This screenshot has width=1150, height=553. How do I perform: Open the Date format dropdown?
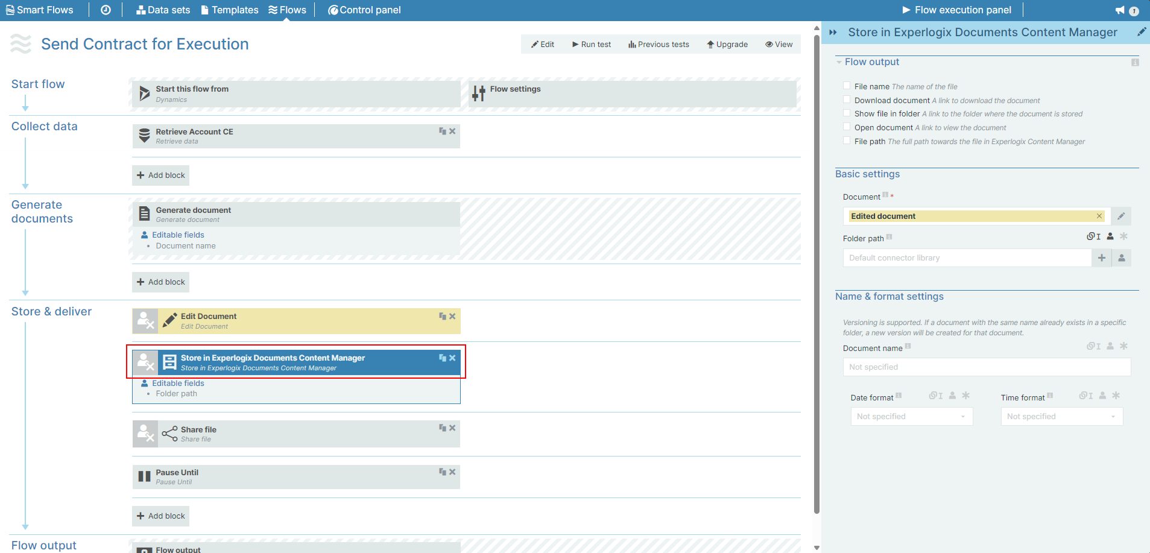coord(912,416)
